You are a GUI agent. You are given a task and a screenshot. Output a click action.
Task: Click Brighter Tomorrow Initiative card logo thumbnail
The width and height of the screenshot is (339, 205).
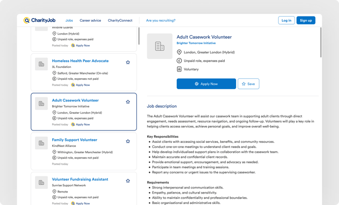[x=41, y=104]
